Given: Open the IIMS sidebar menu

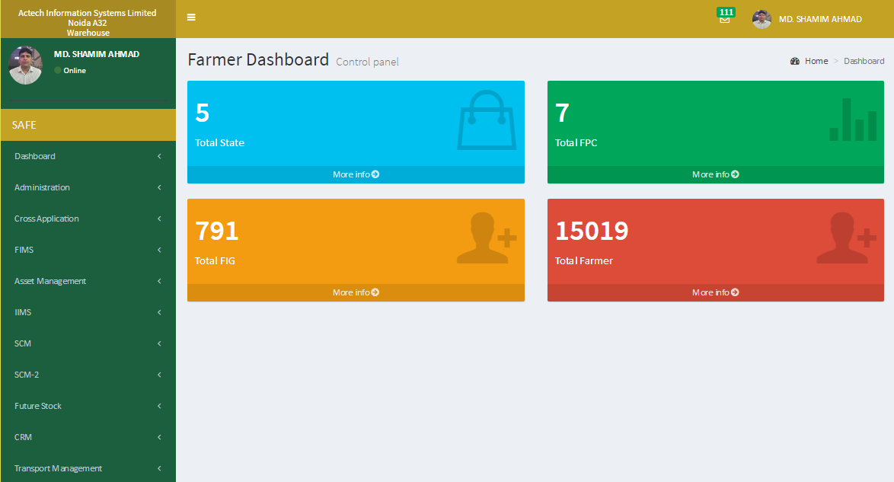Looking at the screenshot, I should [x=88, y=313].
